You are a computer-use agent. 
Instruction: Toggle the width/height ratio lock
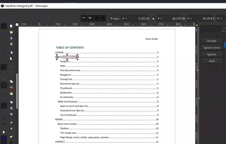(153, 18)
